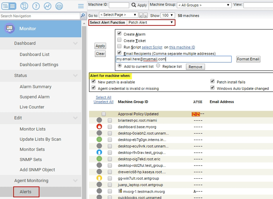The width and height of the screenshot is (273, 199).
Task: Click the Unselect All link
Action: (104, 102)
